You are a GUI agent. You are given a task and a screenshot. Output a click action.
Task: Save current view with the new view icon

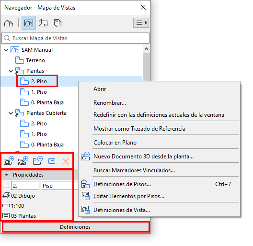click(x=9, y=161)
